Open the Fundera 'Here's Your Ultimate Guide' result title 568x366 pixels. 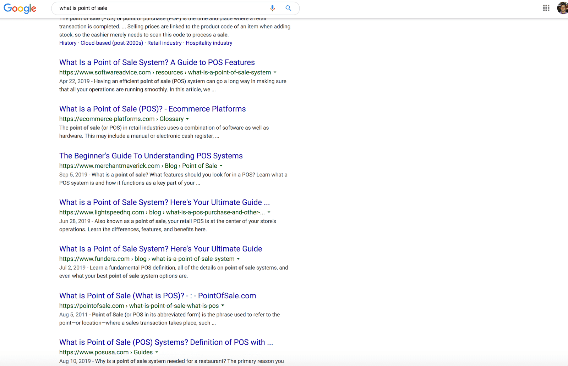(161, 249)
